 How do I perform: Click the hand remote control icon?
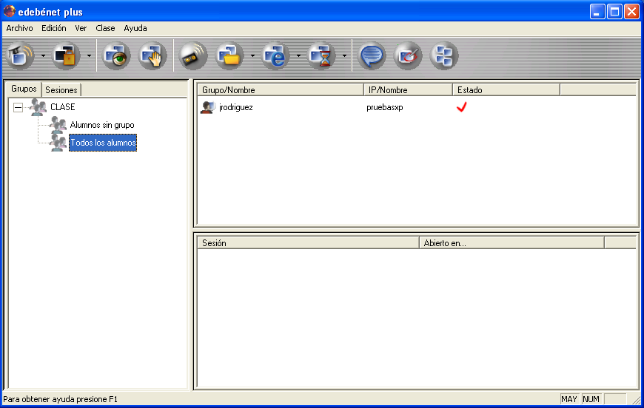[x=153, y=56]
